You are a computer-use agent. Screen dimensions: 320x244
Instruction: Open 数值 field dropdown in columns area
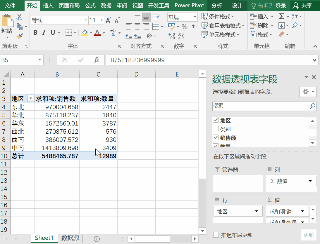click(x=310, y=181)
